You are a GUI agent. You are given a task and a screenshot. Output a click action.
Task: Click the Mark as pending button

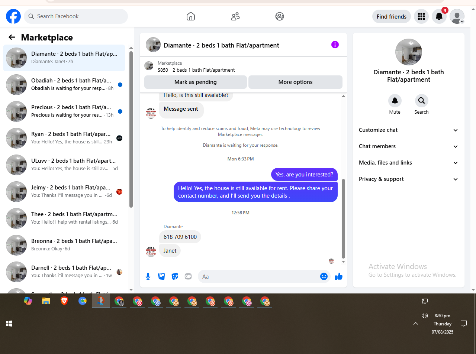coord(196,82)
